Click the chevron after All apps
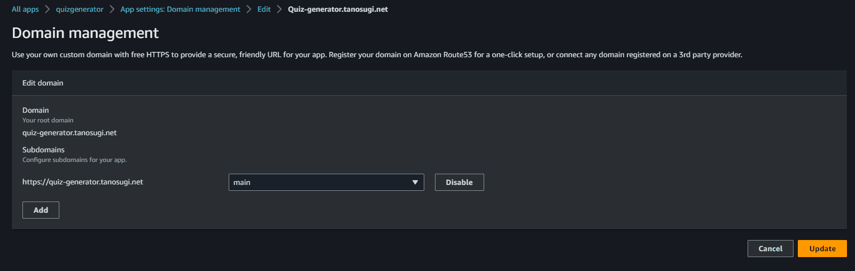Viewport: 855px width, 271px height. click(48, 9)
